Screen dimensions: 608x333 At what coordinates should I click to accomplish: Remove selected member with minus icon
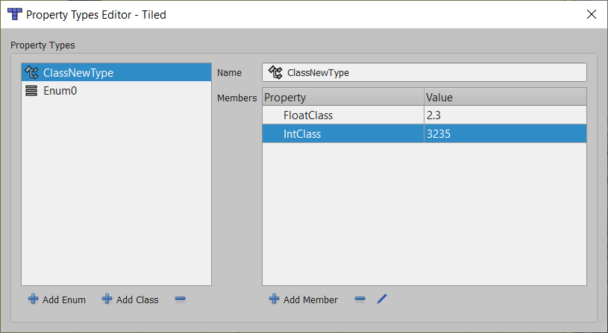click(x=360, y=299)
